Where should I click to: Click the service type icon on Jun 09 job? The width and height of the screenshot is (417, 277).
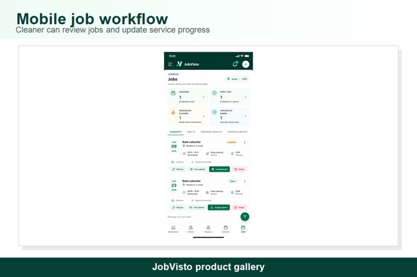tap(207, 154)
